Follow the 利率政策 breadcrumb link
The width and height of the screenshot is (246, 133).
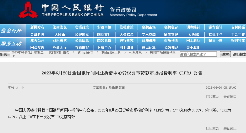click(x=135, y=52)
